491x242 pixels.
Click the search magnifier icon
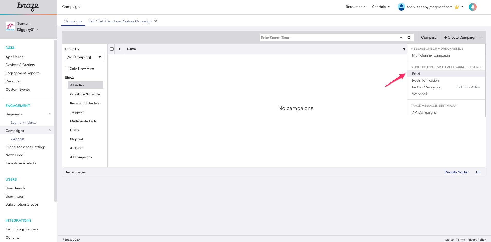click(x=409, y=38)
